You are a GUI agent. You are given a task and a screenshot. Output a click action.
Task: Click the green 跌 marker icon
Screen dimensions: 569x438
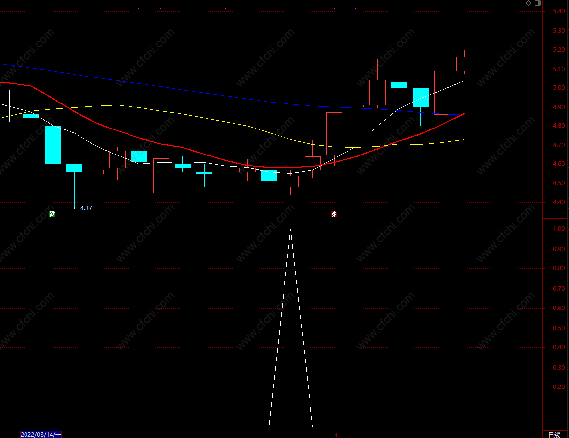tap(52, 214)
